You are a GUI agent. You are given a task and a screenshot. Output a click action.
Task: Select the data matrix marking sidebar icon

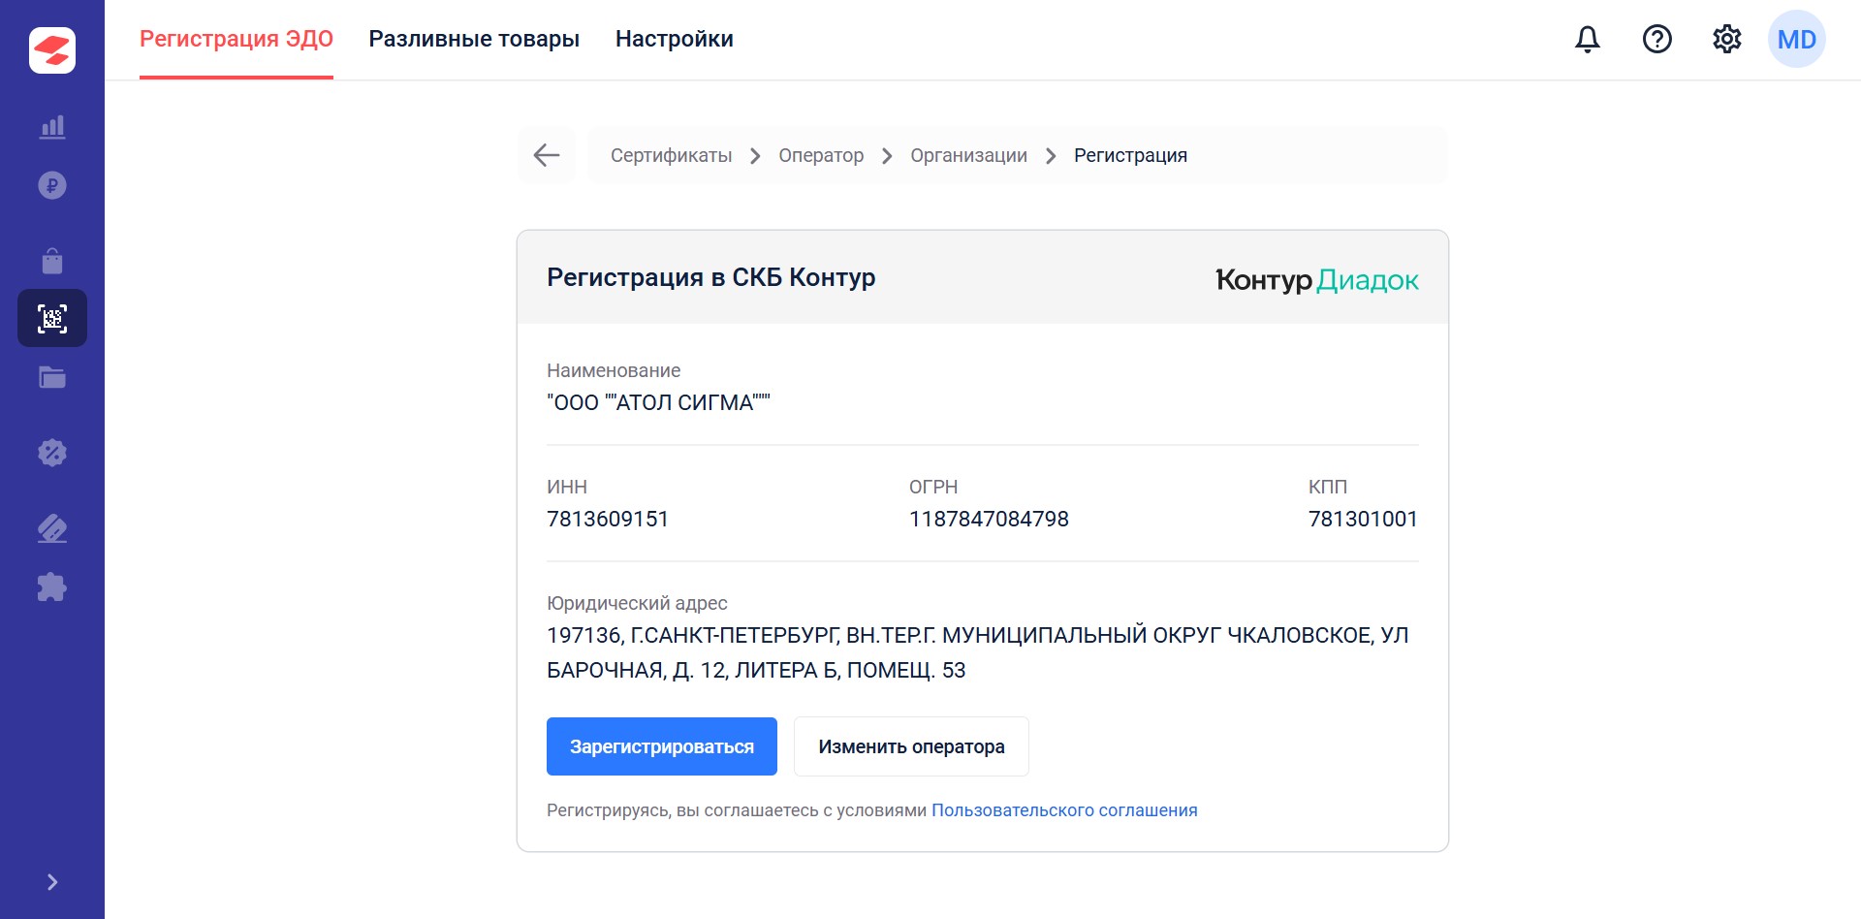(52, 318)
